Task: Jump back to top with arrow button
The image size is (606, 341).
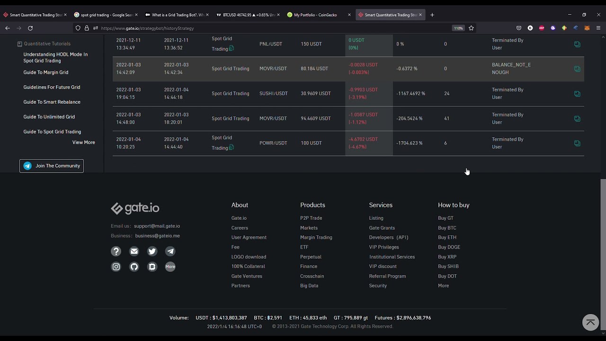Action: [x=590, y=323]
